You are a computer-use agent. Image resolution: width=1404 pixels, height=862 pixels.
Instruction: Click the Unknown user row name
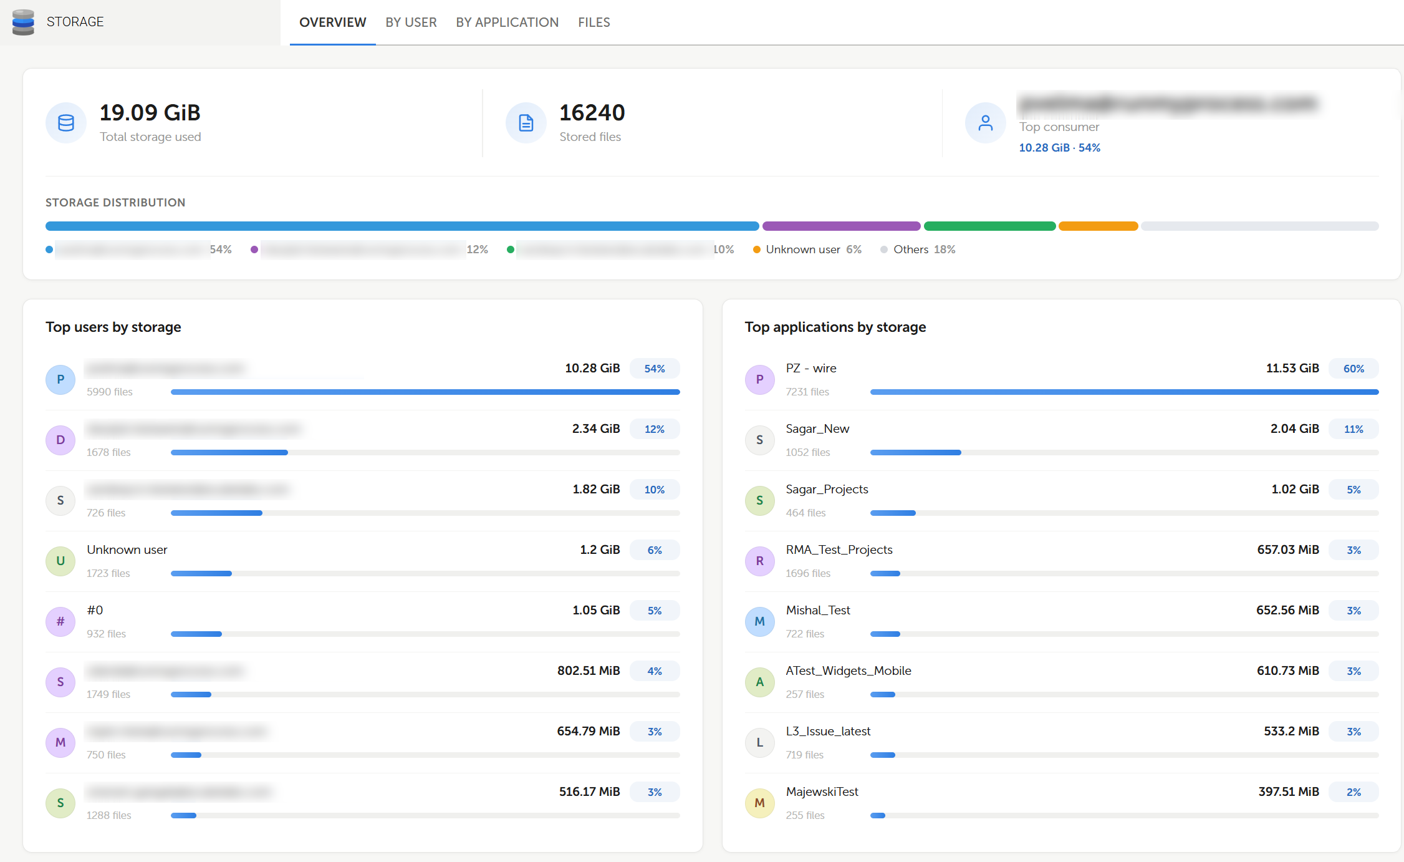(x=127, y=550)
